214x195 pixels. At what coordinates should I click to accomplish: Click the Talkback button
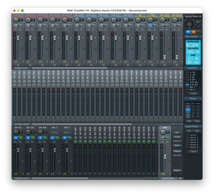coord(177,151)
